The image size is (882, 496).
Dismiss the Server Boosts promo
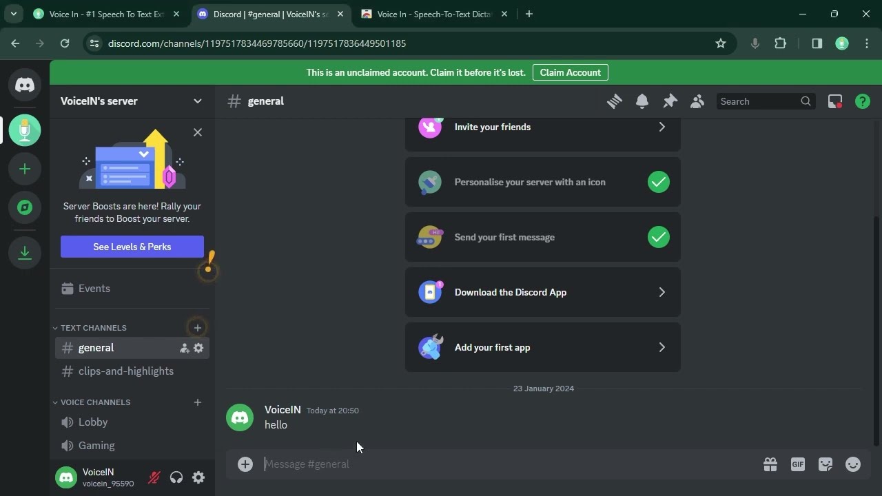point(198,132)
